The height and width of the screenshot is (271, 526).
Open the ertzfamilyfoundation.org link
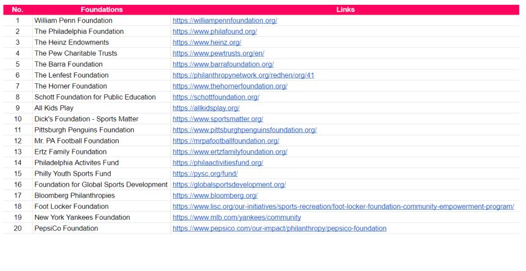(x=230, y=152)
